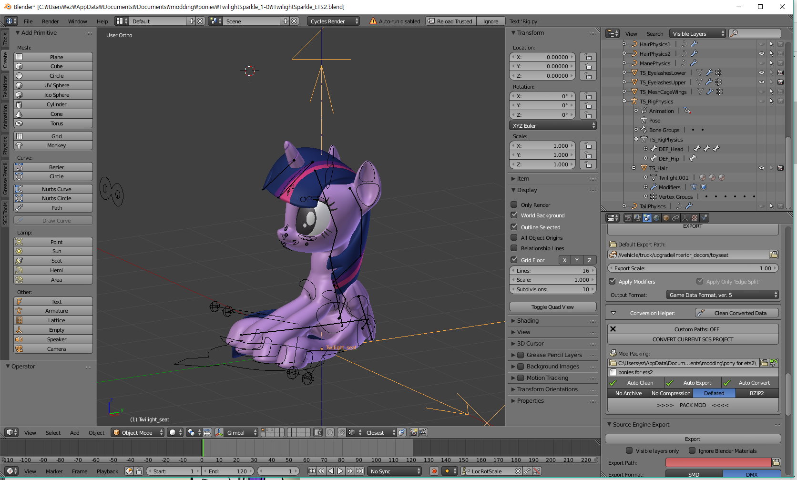Screen dimensions: 797x480
Task: Click the delete keyframes icon
Action: pos(537,471)
